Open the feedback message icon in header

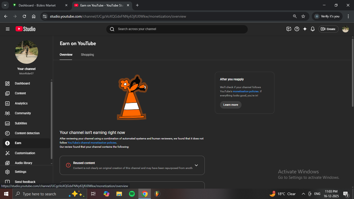[289, 29]
